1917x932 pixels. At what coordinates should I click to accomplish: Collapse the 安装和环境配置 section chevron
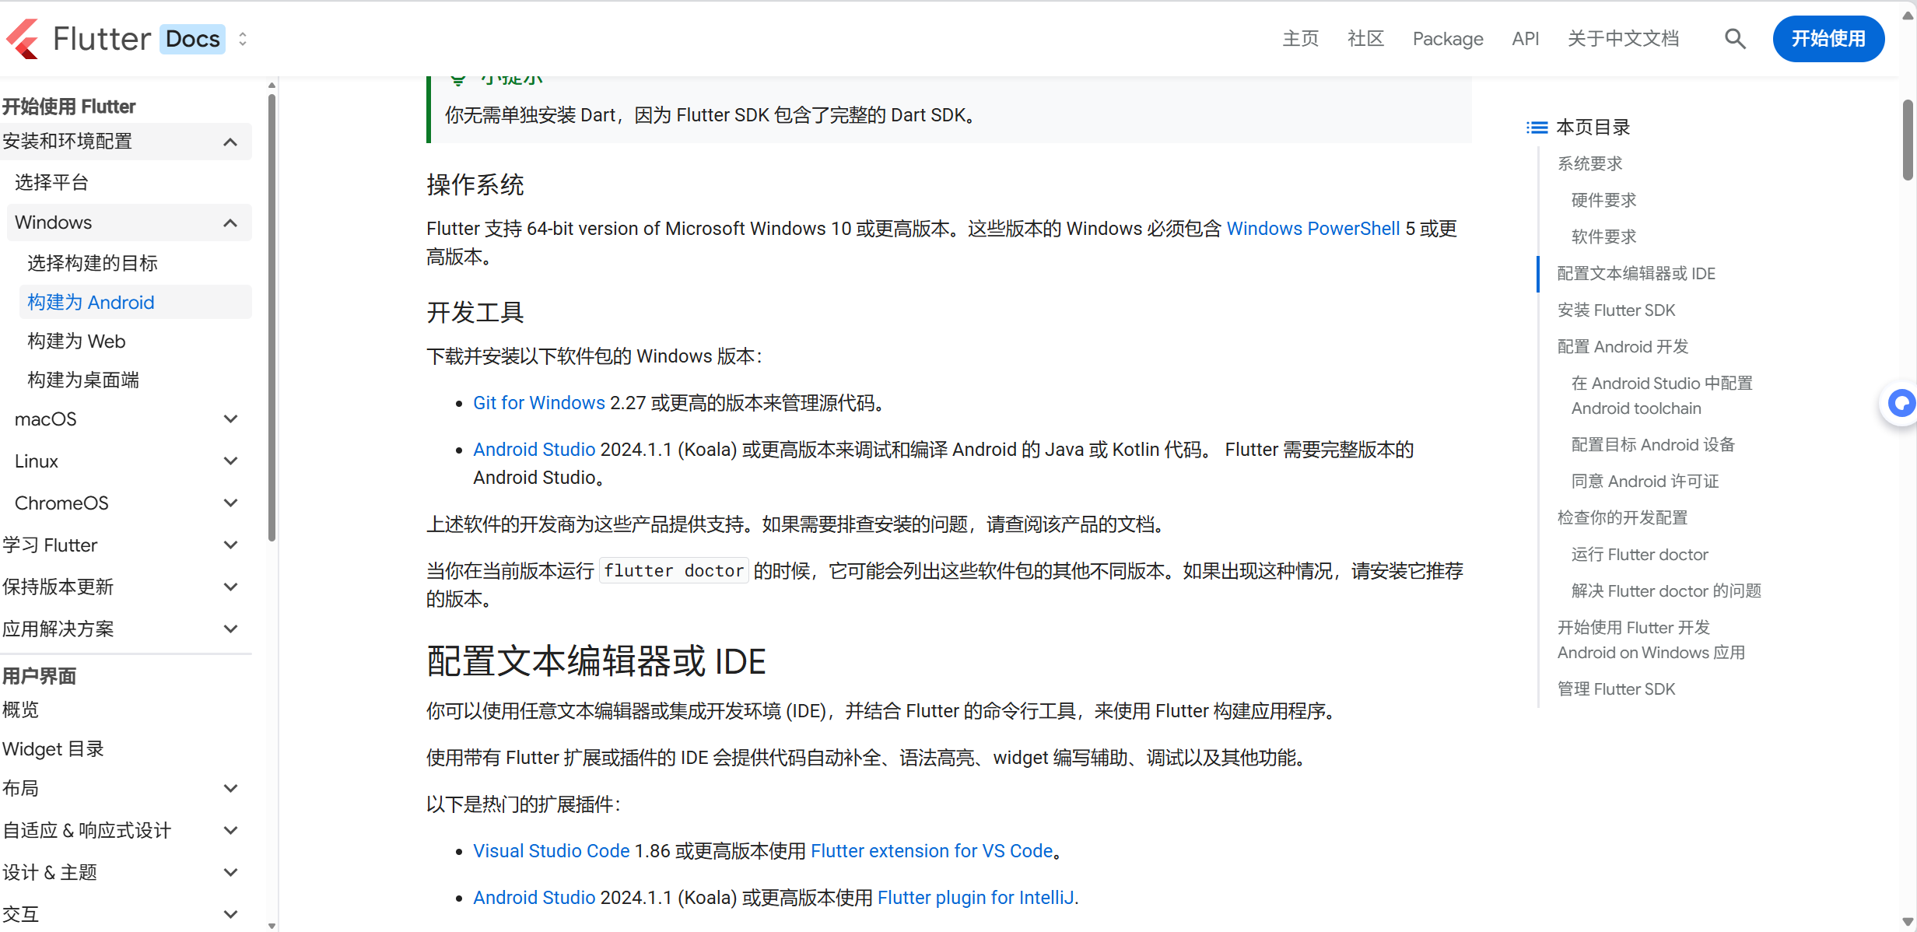(x=230, y=142)
